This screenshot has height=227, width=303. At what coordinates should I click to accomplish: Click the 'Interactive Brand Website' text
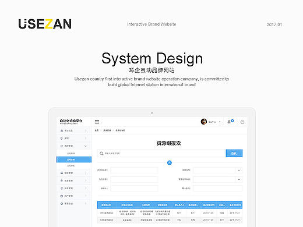point(151,24)
